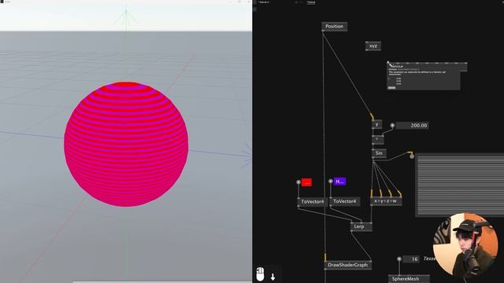Select the x+y+z+w node
The height and width of the screenshot is (283, 504).
386,201
